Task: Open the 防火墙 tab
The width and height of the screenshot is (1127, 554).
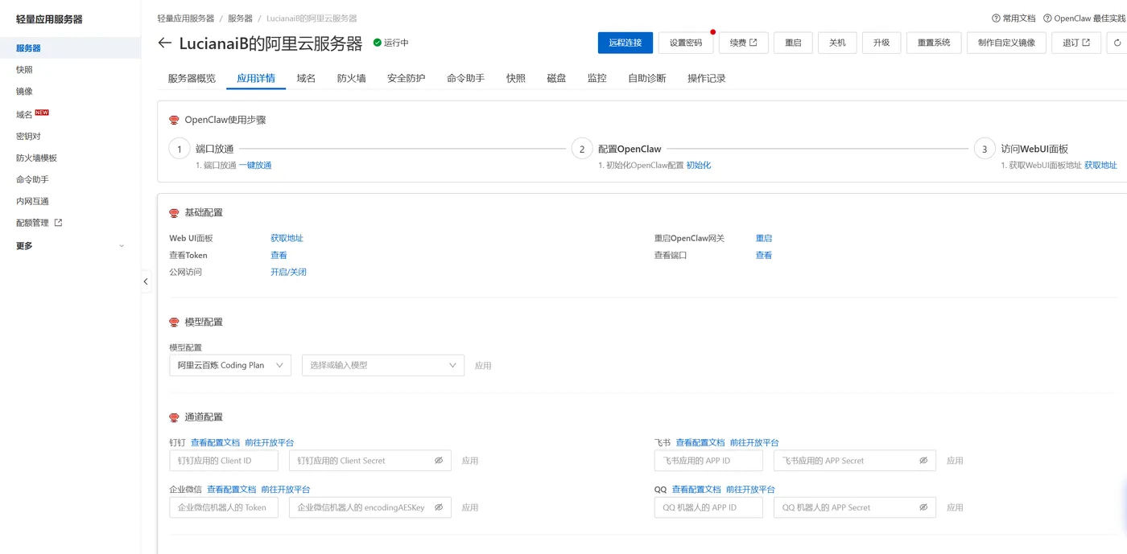Action: coord(351,78)
